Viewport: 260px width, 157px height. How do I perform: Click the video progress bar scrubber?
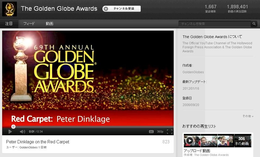click(14, 127)
